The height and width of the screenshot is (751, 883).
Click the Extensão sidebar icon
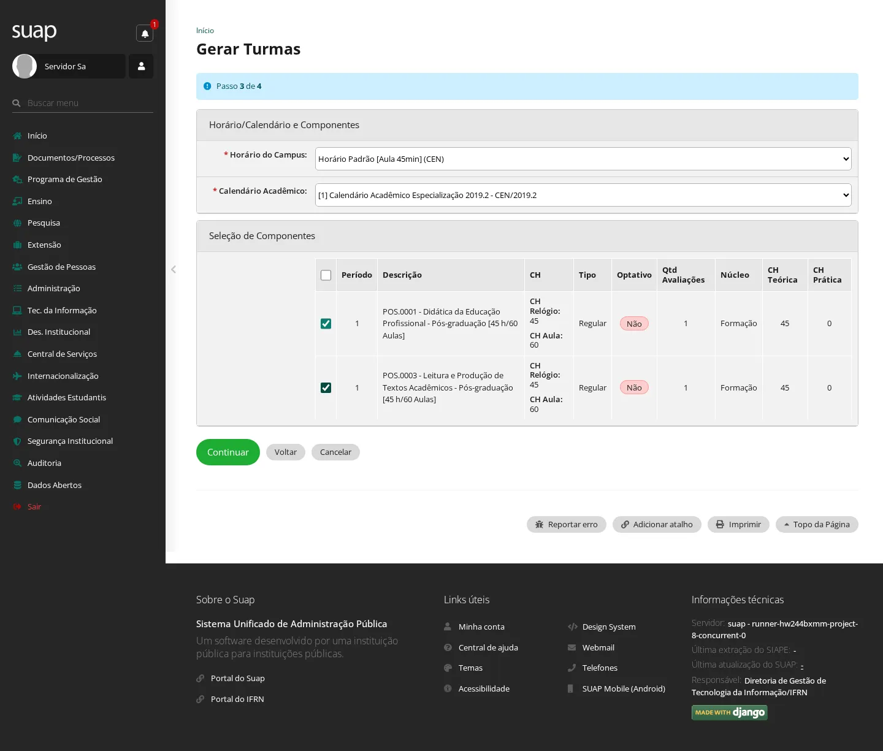pyautogui.click(x=17, y=245)
